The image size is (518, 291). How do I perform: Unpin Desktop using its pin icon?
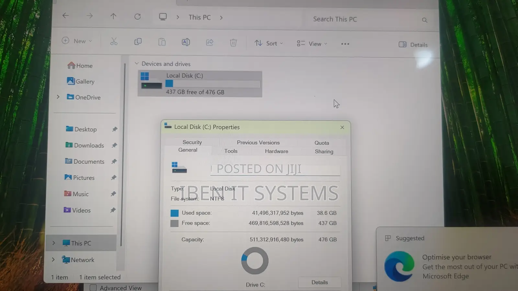pyautogui.click(x=115, y=129)
